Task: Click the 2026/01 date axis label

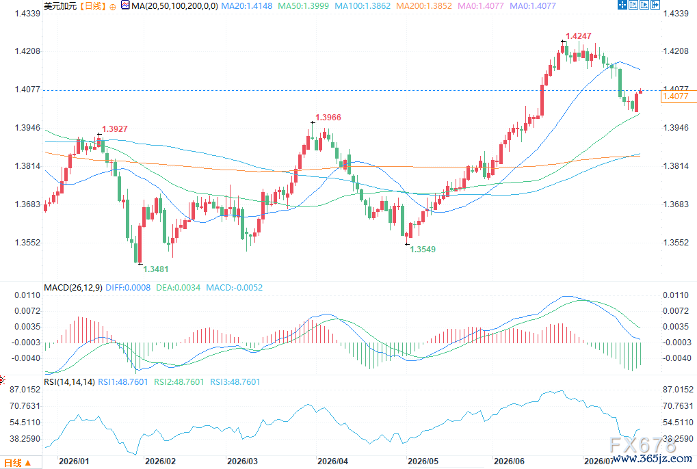Action: point(74,461)
